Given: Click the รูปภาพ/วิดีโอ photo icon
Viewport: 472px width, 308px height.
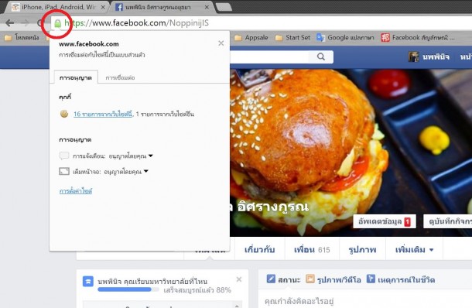Looking at the screenshot, I should tap(310, 279).
